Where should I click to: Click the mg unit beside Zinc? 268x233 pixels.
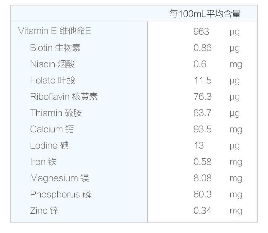click(x=236, y=211)
